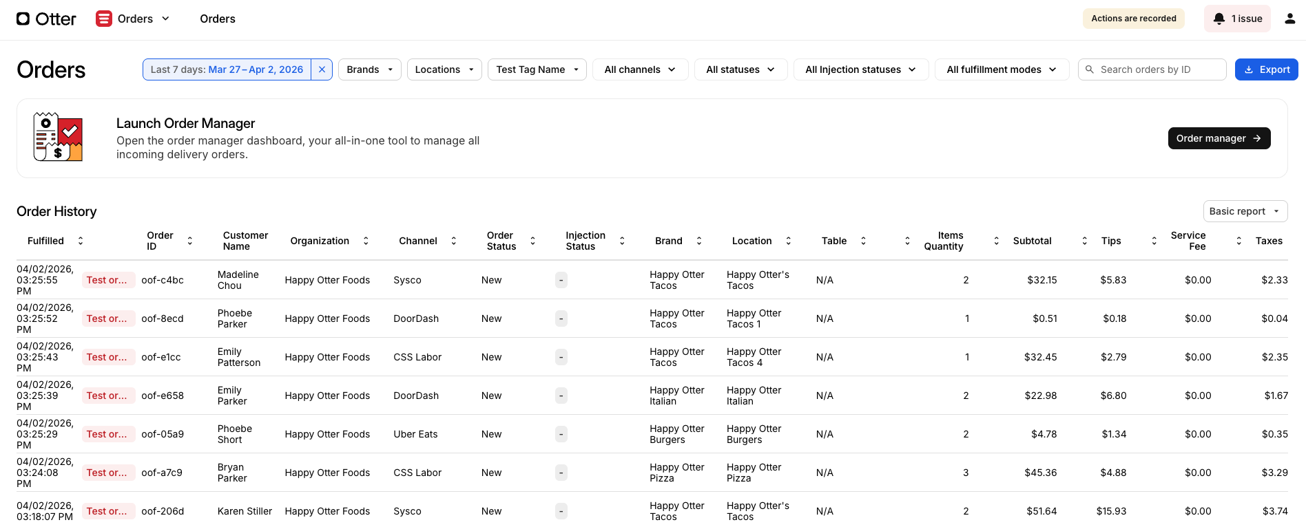This screenshot has height=529, width=1306.
Task: Focus the Search orders by ID field
Action: pyautogui.click(x=1159, y=69)
